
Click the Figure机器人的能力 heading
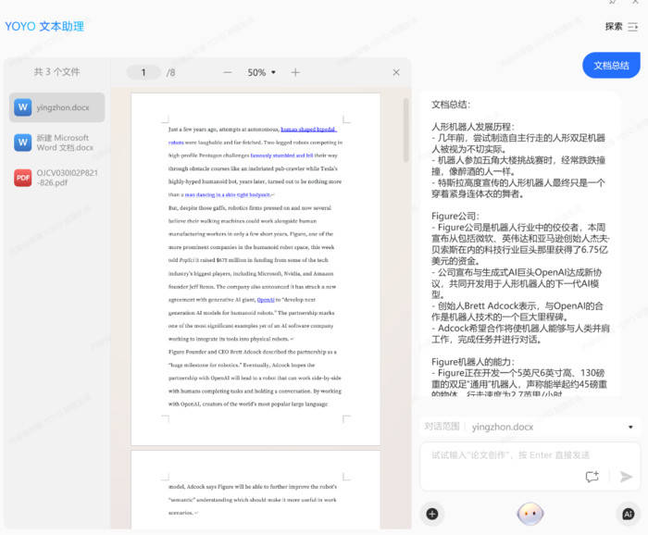pos(473,362)
